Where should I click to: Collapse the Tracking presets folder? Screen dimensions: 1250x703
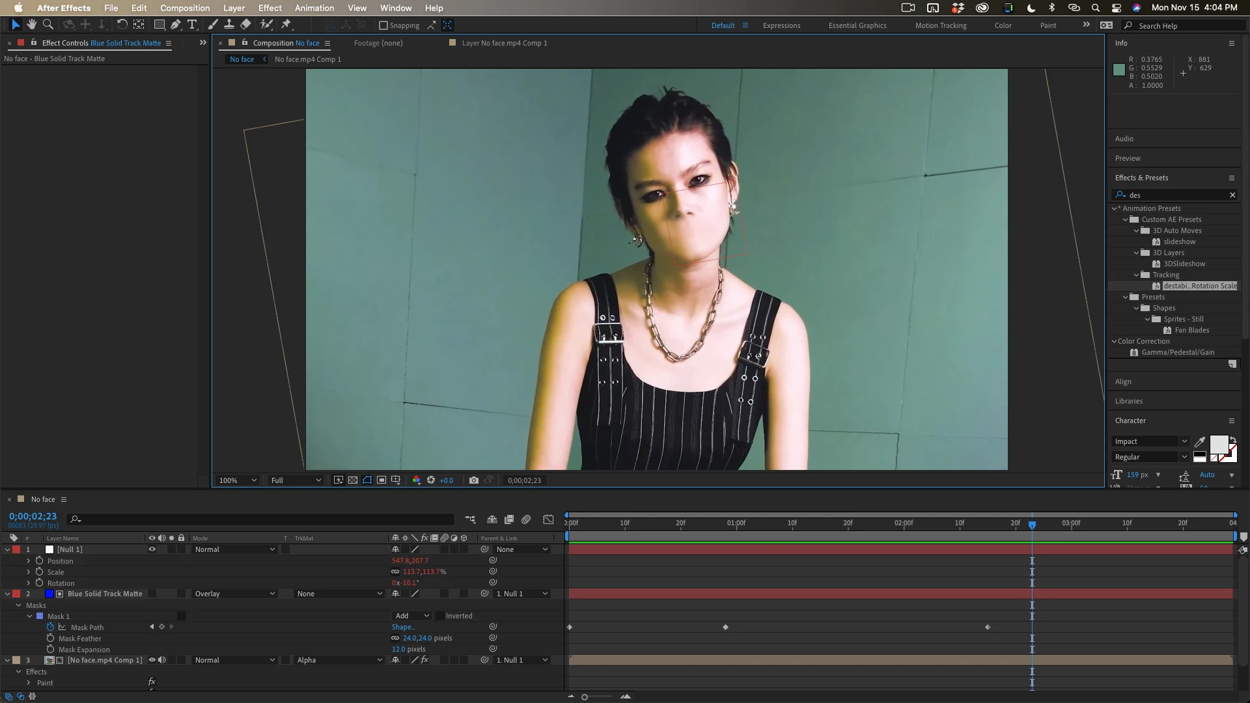1137,275
